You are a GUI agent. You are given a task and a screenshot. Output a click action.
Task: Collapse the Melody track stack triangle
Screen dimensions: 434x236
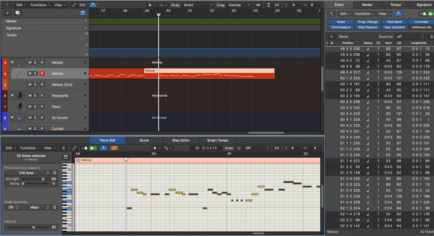click(x=12, y=62)
